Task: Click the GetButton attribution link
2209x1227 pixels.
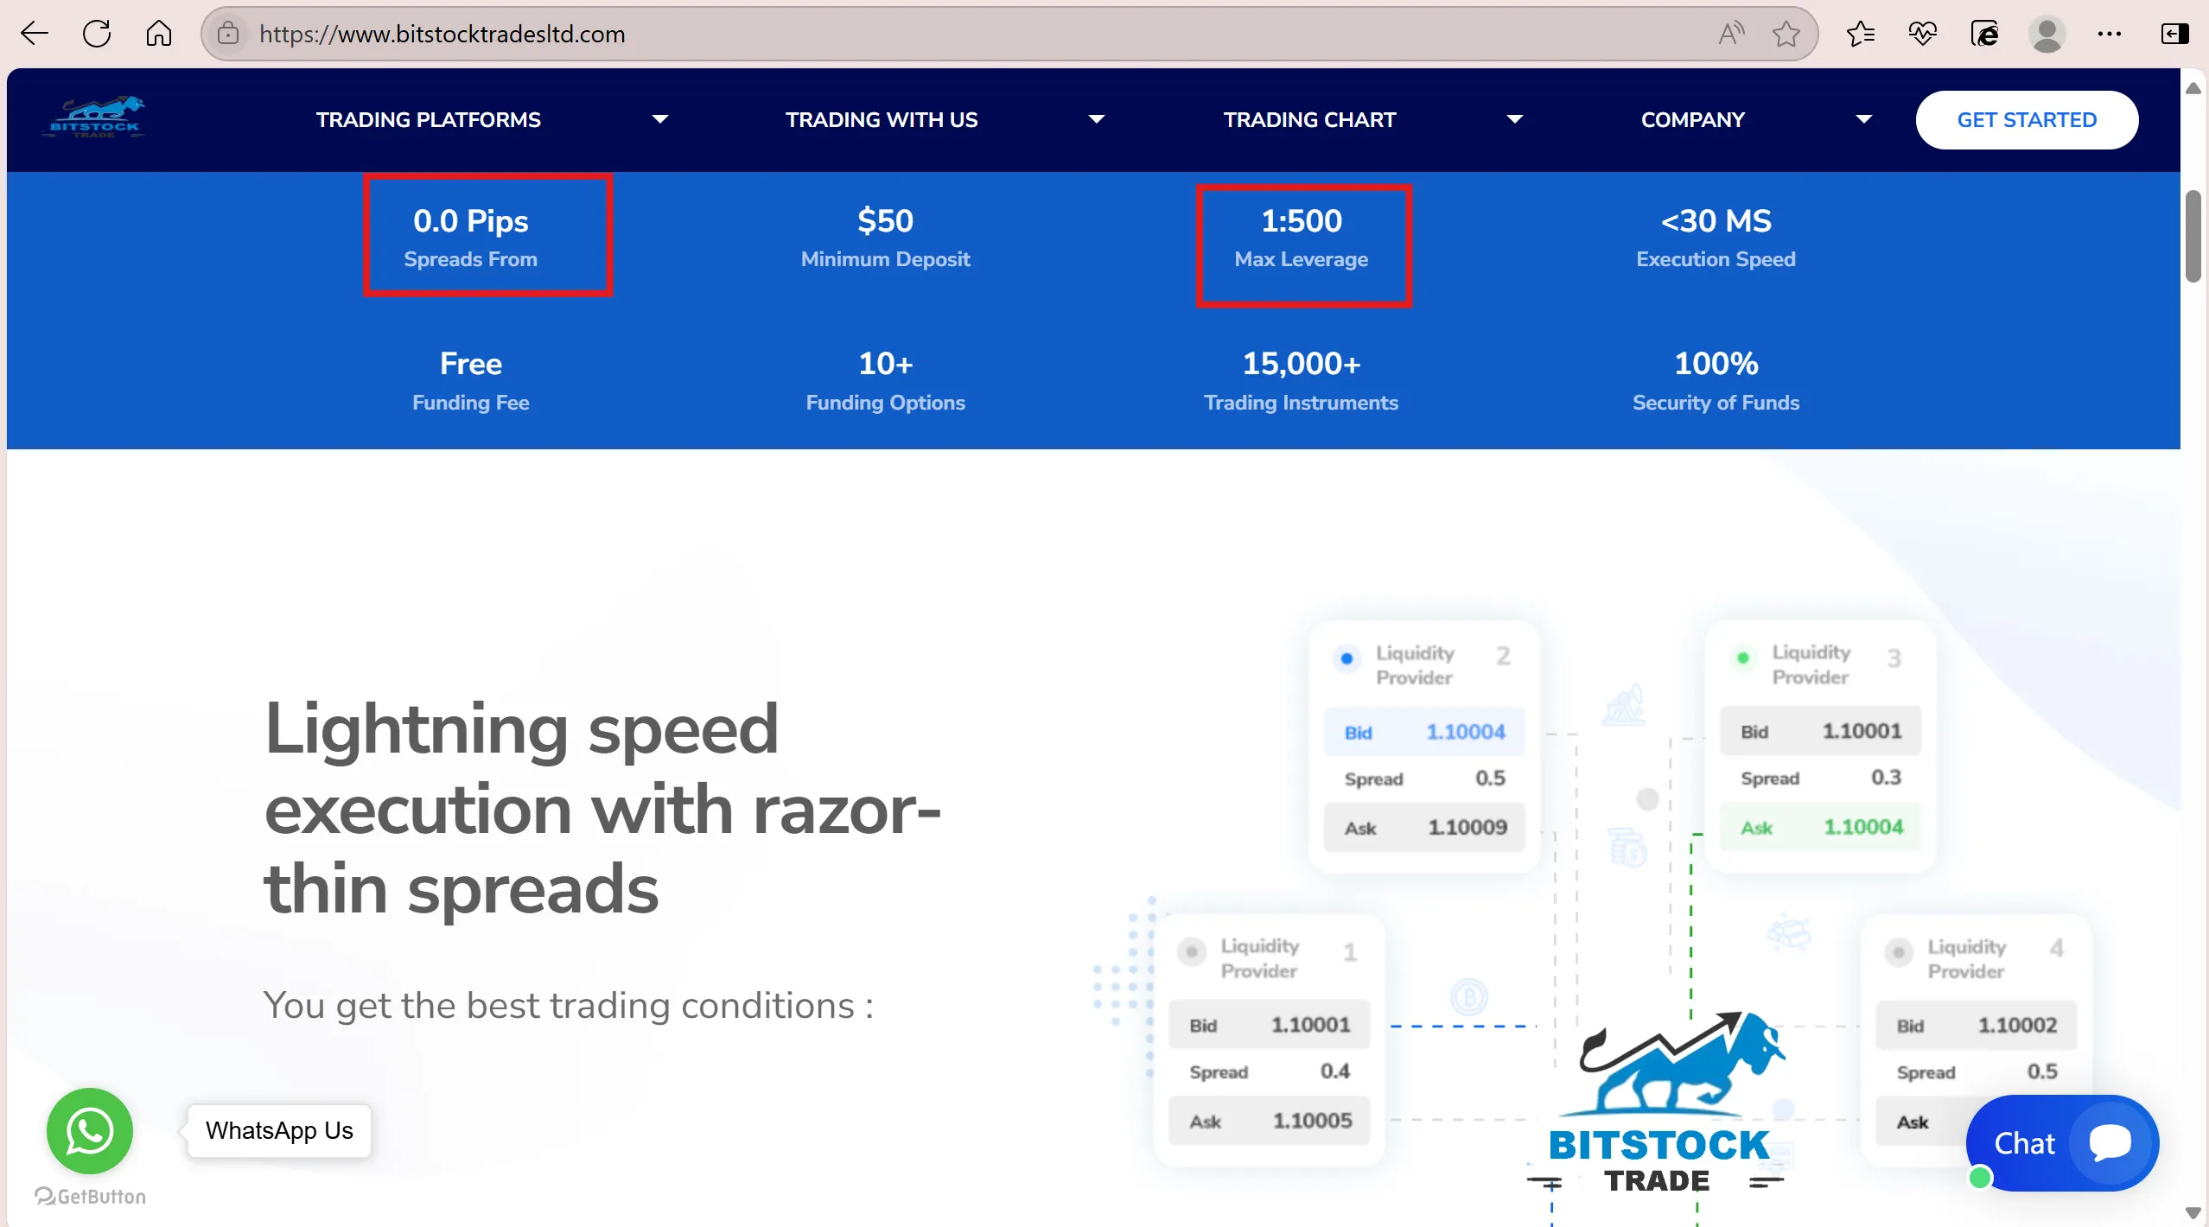Action: point(90,1197)
